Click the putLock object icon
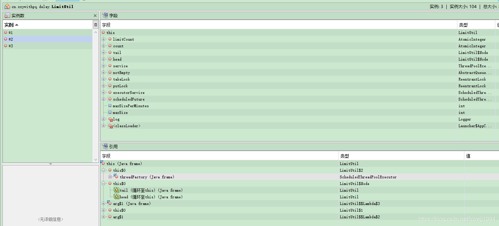 coord(110,86)
